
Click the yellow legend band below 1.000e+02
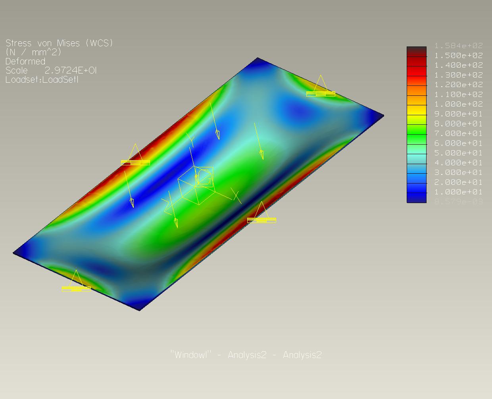click(417, 109)
